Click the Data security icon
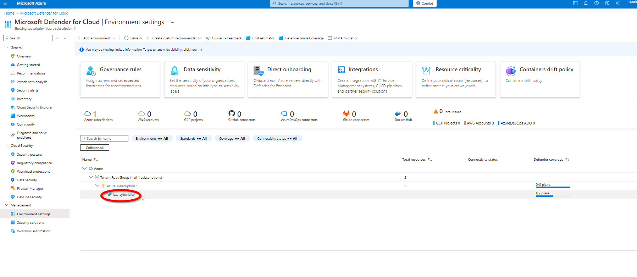The width and height of the screenshot is (637, 277). [x=13, y=180]
